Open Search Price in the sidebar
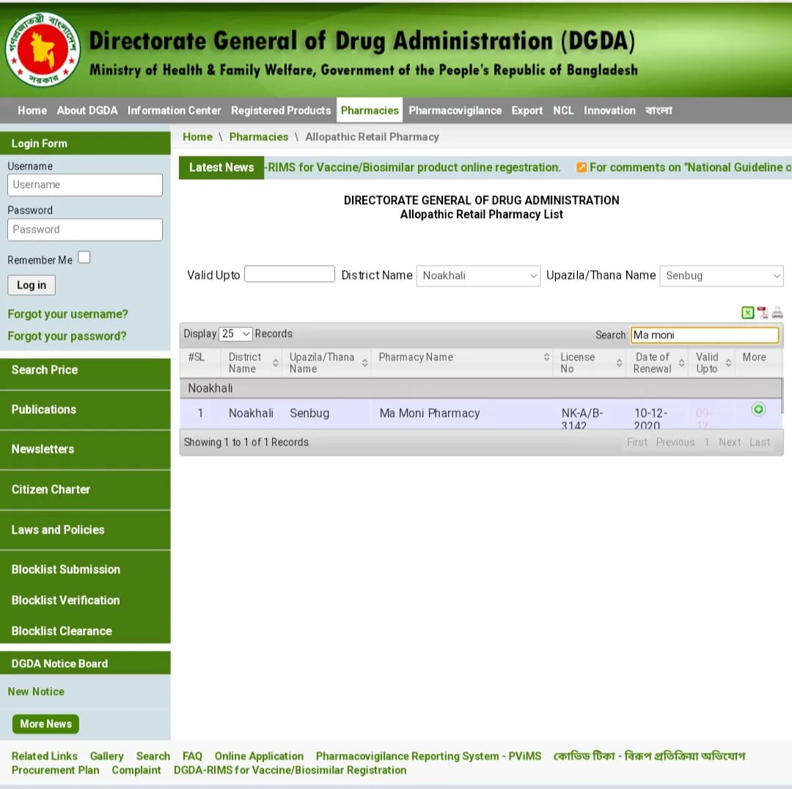 pyautogui.click(x=85, y=370)
